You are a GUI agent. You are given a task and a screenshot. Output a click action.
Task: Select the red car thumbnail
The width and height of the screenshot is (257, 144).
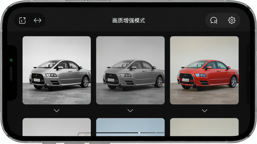204,70
